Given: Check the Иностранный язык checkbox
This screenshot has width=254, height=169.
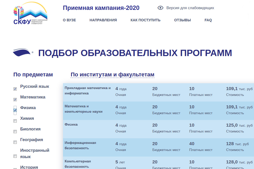Looking at the screenshot, I should click(x=15, y=156).
